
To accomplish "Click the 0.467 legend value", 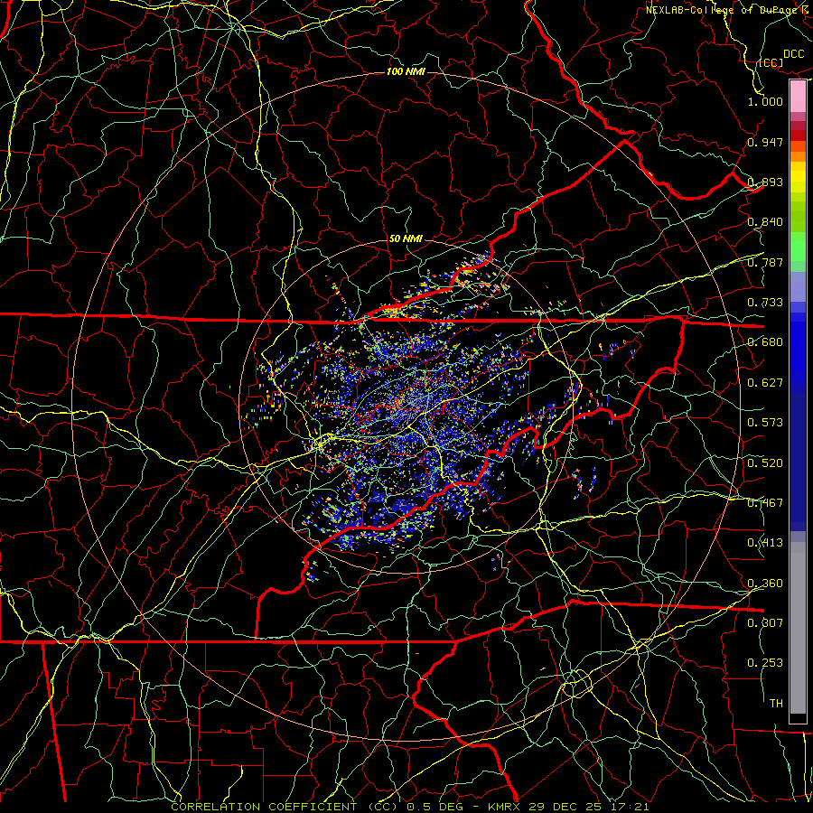I will [x=765, y=503].
